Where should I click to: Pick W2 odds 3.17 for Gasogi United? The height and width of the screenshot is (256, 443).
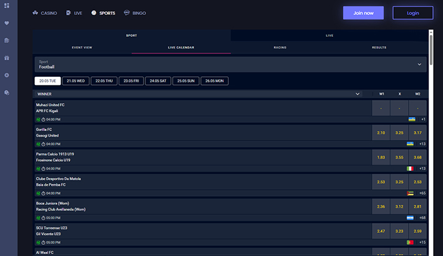(417, 132)
